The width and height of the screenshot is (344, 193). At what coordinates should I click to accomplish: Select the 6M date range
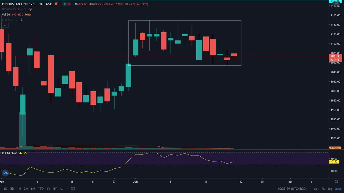point(33,189)
